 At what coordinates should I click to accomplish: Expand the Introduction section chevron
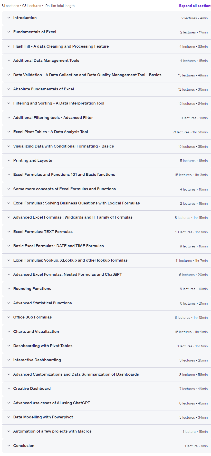click(x=9, y=18)
